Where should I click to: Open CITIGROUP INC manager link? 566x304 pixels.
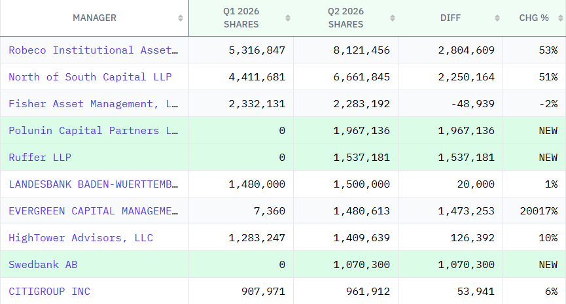pyautogui.click(x=50, y=292)
